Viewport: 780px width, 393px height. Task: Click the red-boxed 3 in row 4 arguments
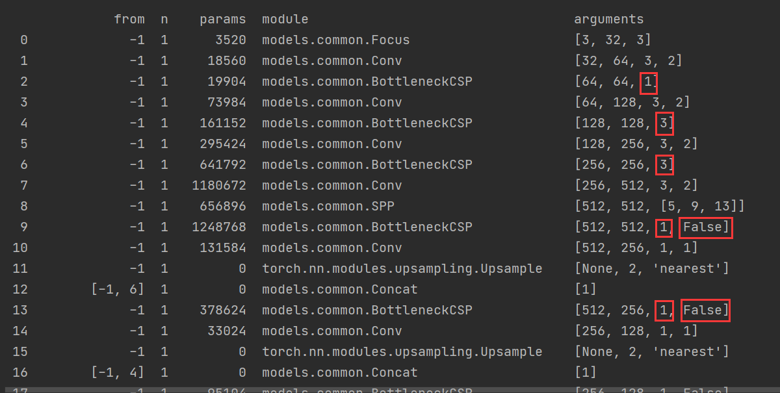pos(664,123)
